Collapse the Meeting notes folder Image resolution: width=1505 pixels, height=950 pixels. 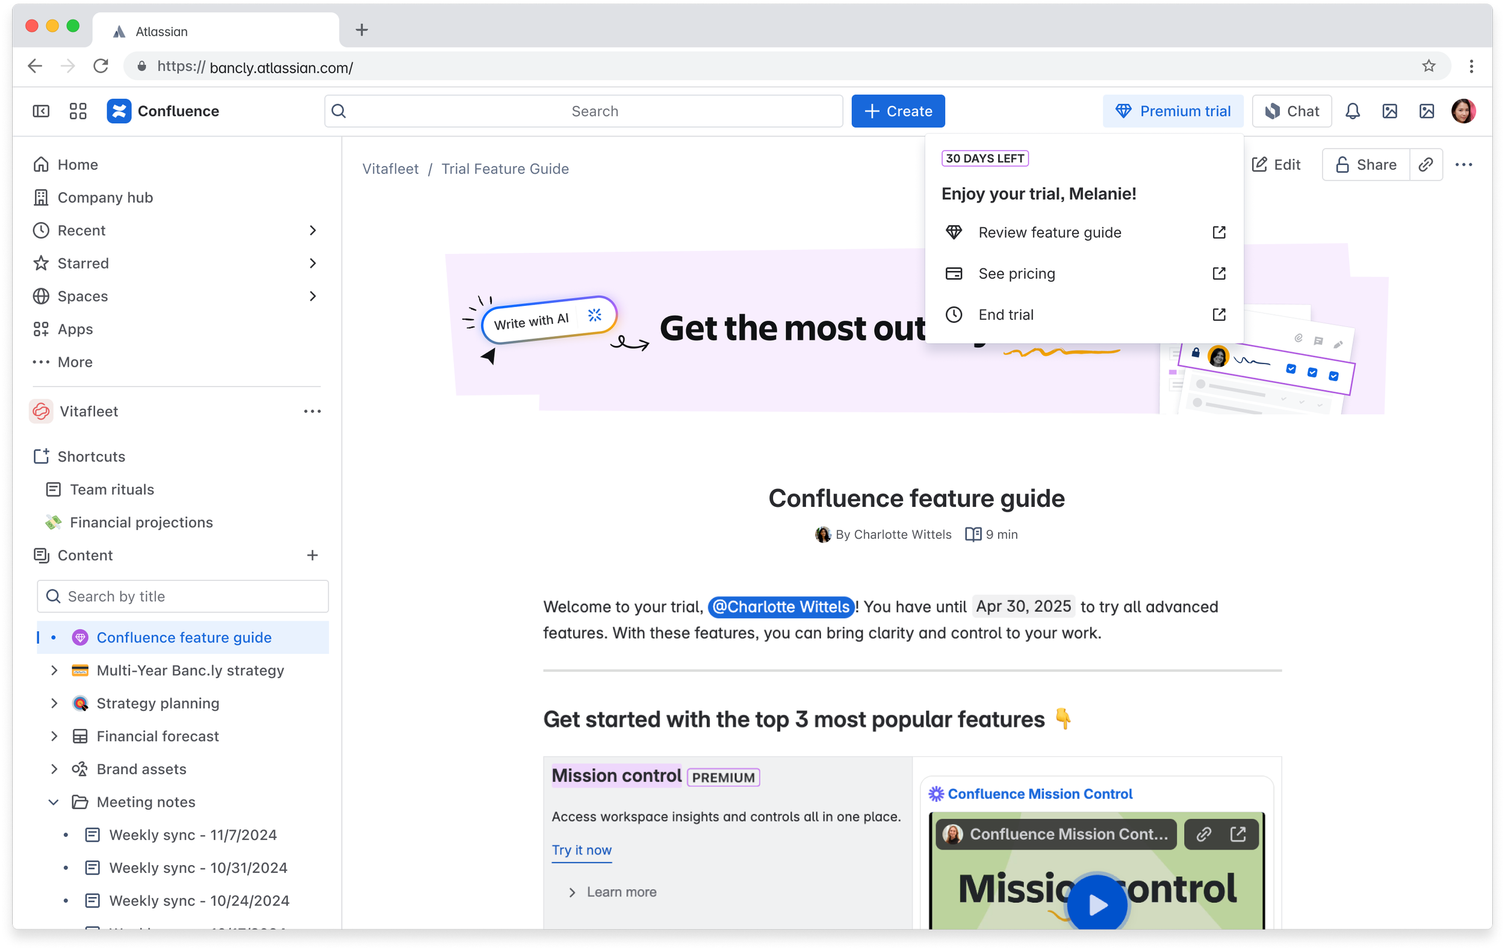(x=54, y=802)
